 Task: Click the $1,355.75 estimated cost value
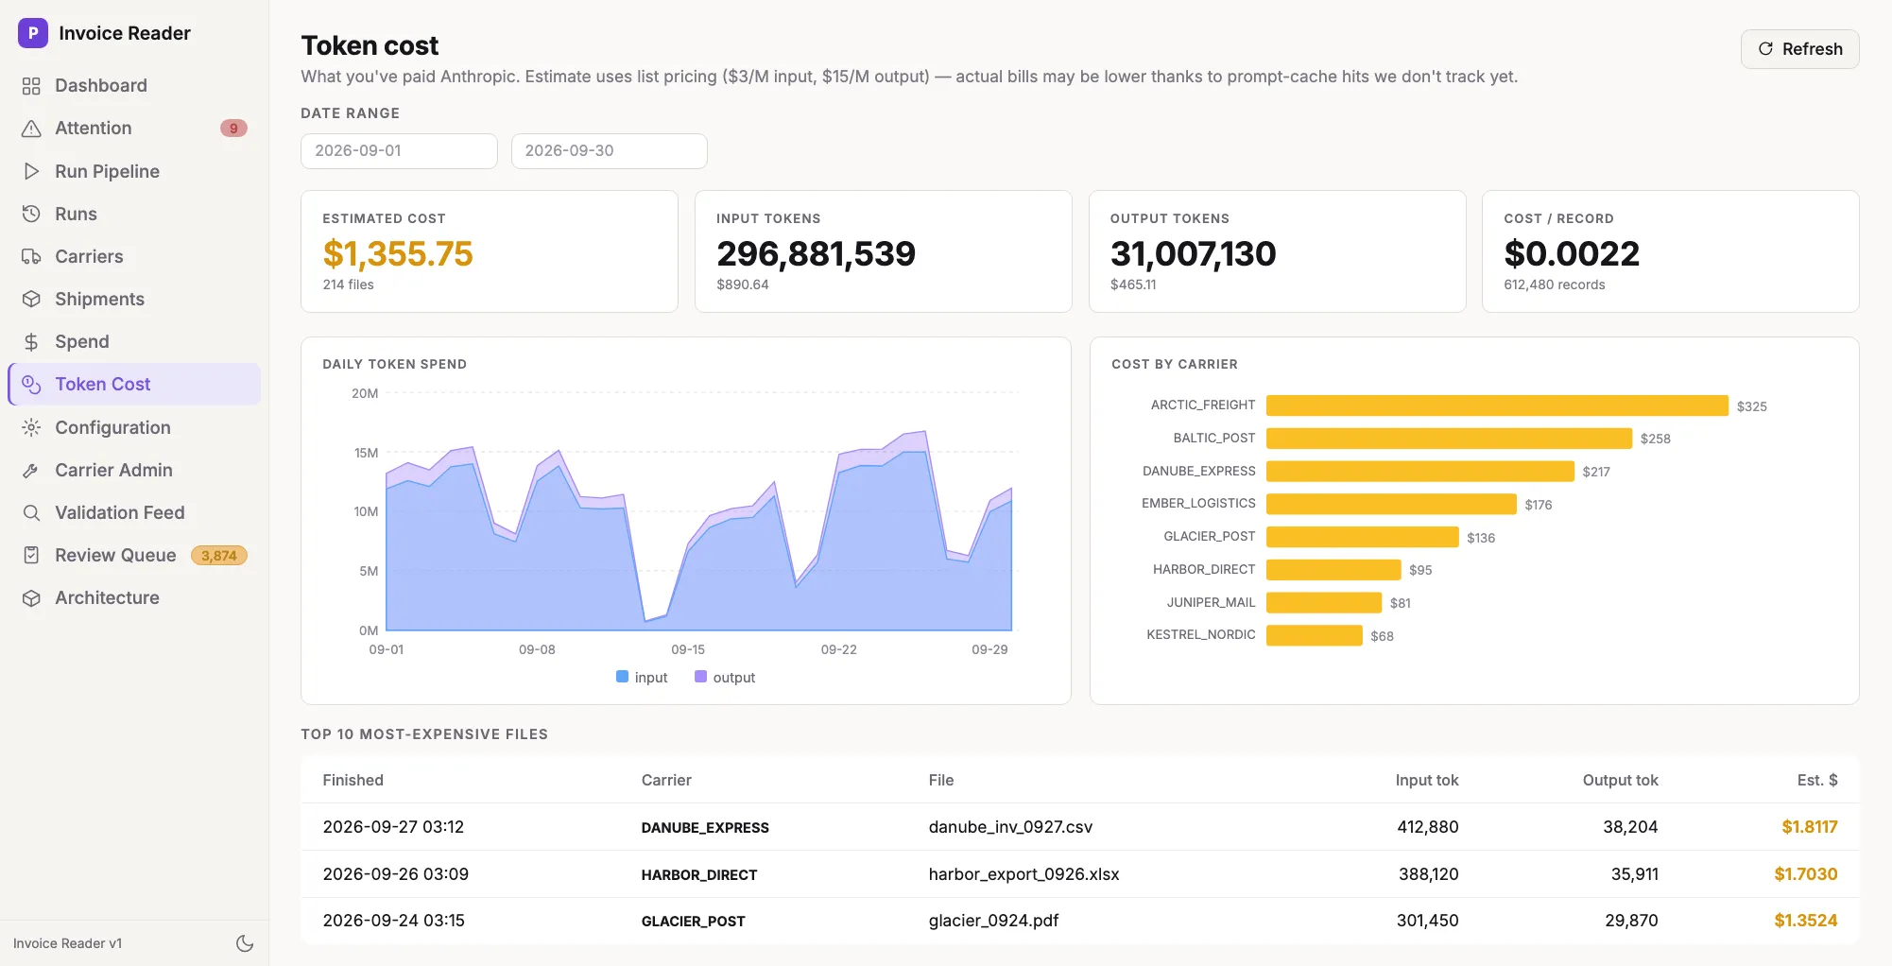(398, 253)
